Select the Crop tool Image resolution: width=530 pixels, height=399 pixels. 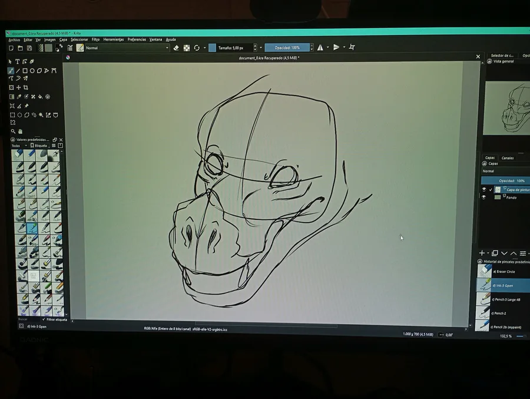tap(26, 87)
